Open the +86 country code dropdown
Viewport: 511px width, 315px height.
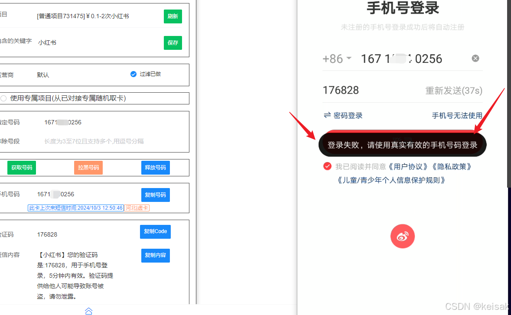(x=337, y=59)
